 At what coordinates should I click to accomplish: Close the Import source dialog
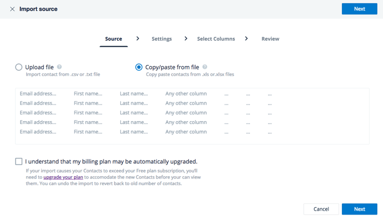(12, 9)
